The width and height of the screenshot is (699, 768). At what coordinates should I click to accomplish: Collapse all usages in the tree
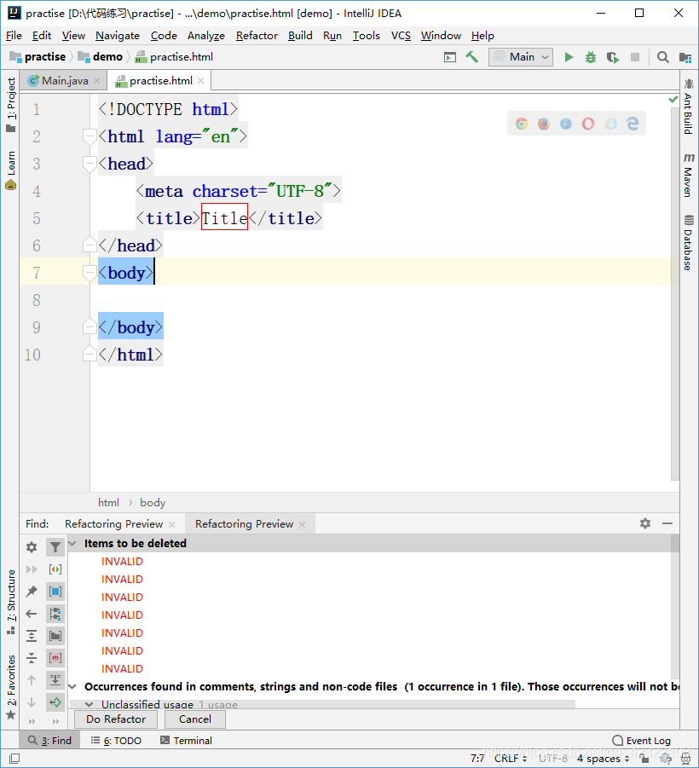[x=32, y=658]
